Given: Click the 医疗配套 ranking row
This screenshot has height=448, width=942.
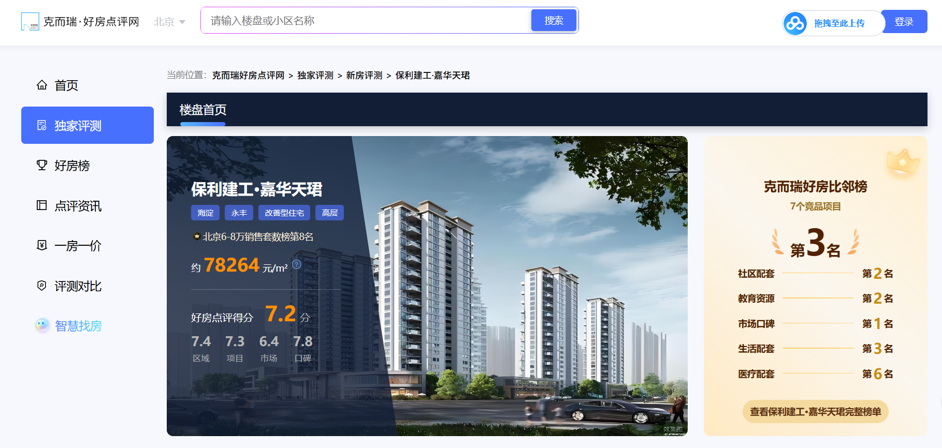Looking at the screenshot, I should [816, 374].
